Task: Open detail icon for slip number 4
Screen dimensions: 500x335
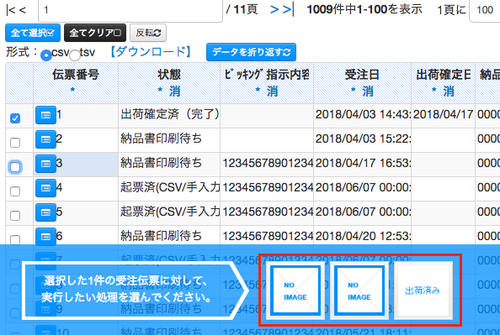Action: click(45, 188)
